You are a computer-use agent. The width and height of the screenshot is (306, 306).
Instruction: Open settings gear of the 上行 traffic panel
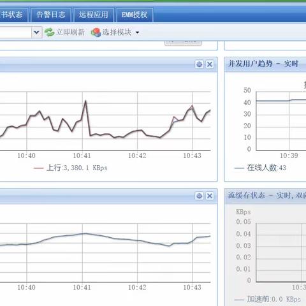tap(199, 64)
